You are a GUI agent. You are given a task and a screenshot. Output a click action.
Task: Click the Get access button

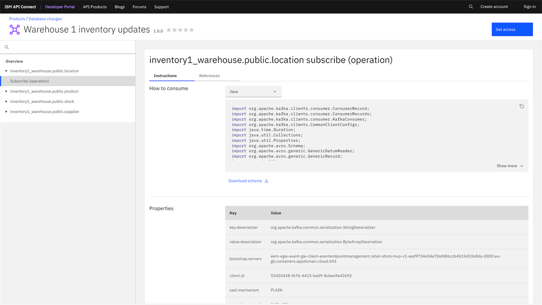click(x=512, y=29)
